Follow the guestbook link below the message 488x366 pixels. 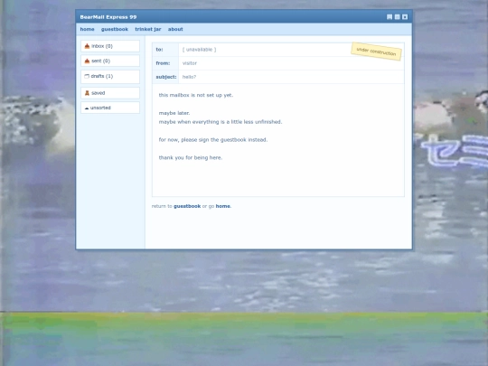coord(187,206)
